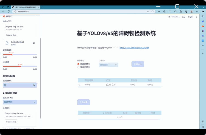The width and height of the screenshot is (206, 135).
Task: Remove the best-yolov8n.pt uploaded file
Action: [x=34, y=43]
